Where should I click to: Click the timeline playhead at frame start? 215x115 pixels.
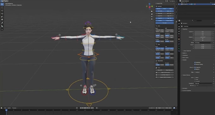pyautogui.click(x=6, y=110)
